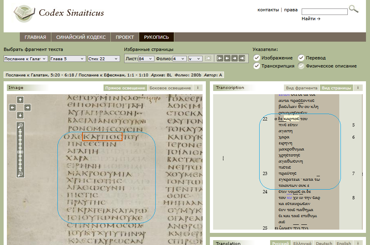Screen dimensions: 370x245
Task: Zoom in with the magnifier plus icon
Action: click(20, 126)
